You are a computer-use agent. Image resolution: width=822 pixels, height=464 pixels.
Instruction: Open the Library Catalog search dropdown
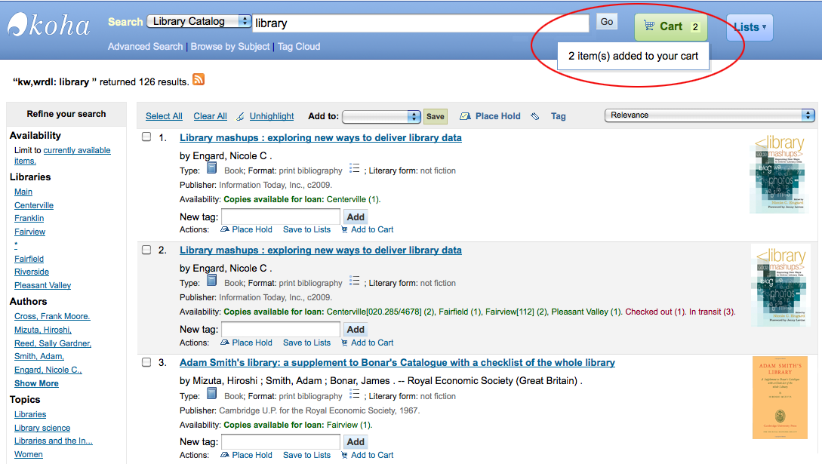pyautogui.click(x=199, y=21)
